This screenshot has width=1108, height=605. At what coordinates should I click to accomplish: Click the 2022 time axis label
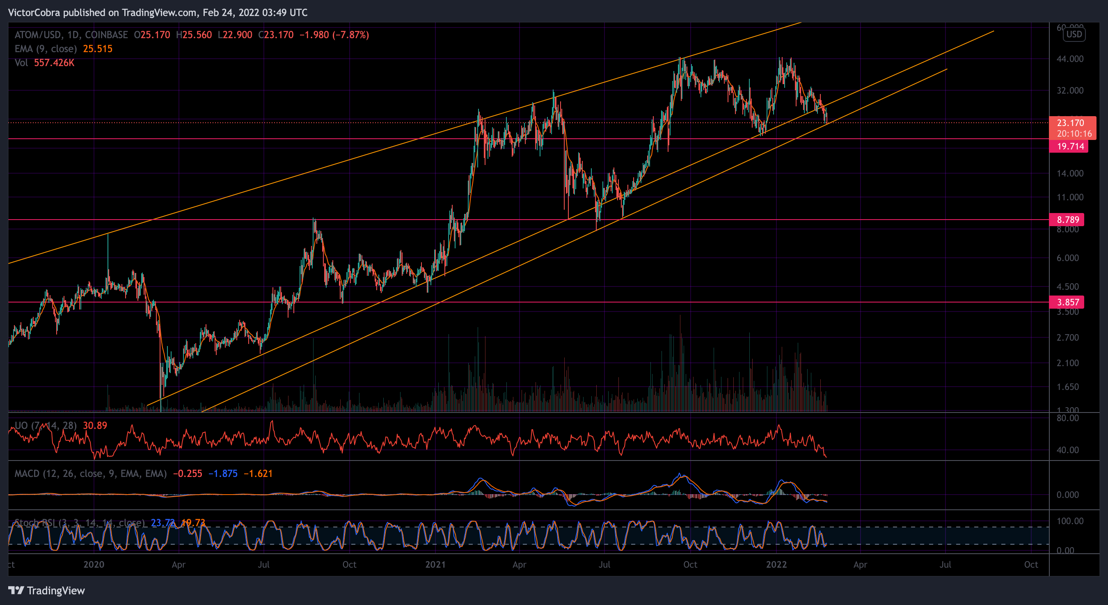776,564
